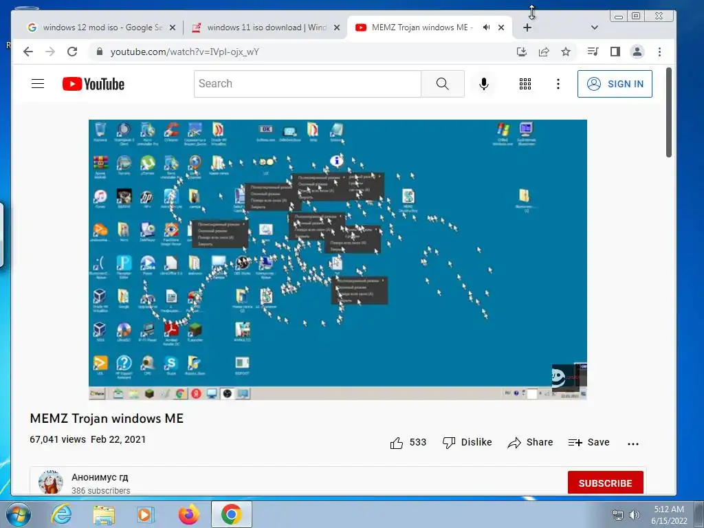The height and width of the screenshot is (528, 704).
Task: Click the video title MEMZ Trojan windows ME
Action: (107, 419)
